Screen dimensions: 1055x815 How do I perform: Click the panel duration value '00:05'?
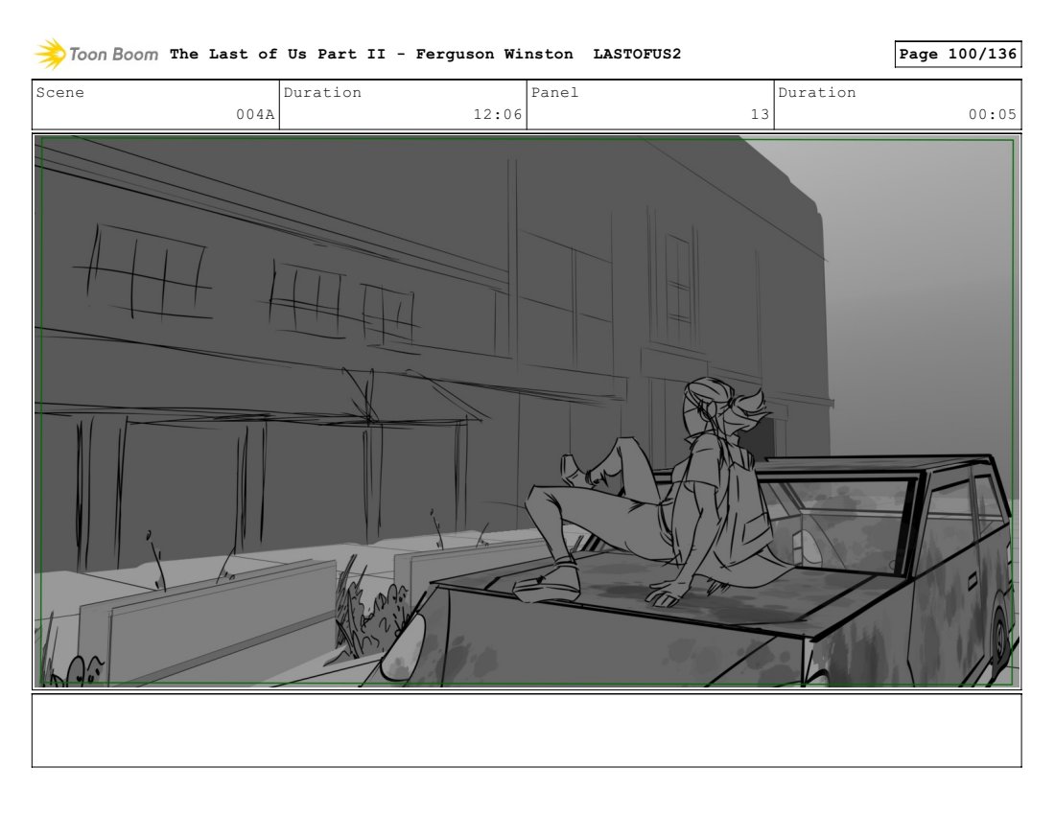coord(992,114)
